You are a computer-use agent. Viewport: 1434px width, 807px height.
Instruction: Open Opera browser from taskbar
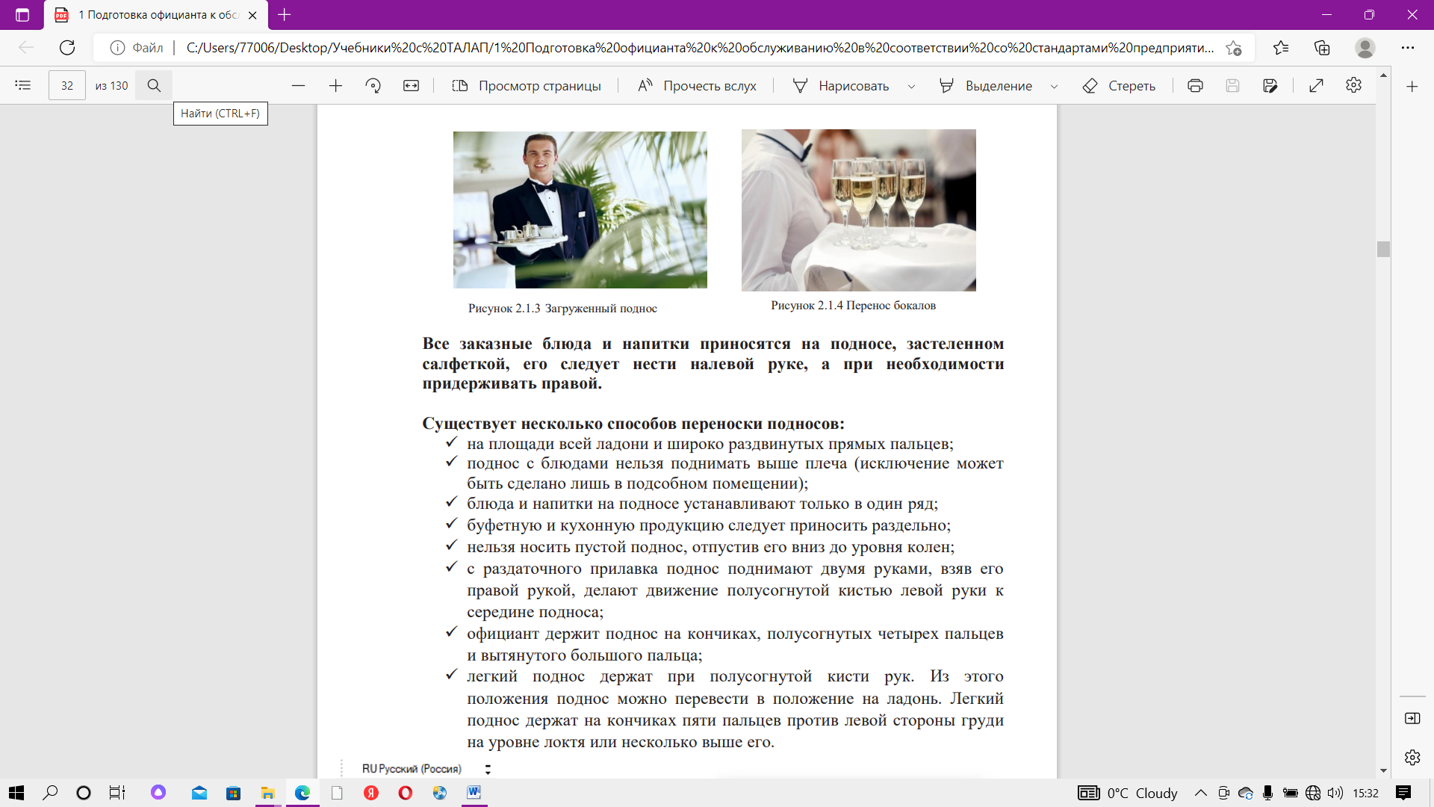(406, 793)
